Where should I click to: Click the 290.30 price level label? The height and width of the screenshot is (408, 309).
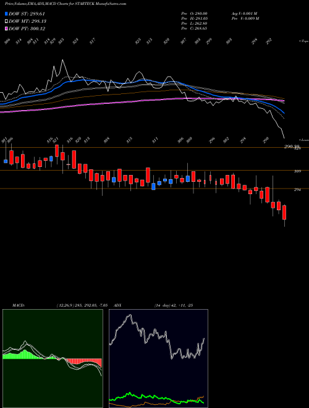coord(292,147)
